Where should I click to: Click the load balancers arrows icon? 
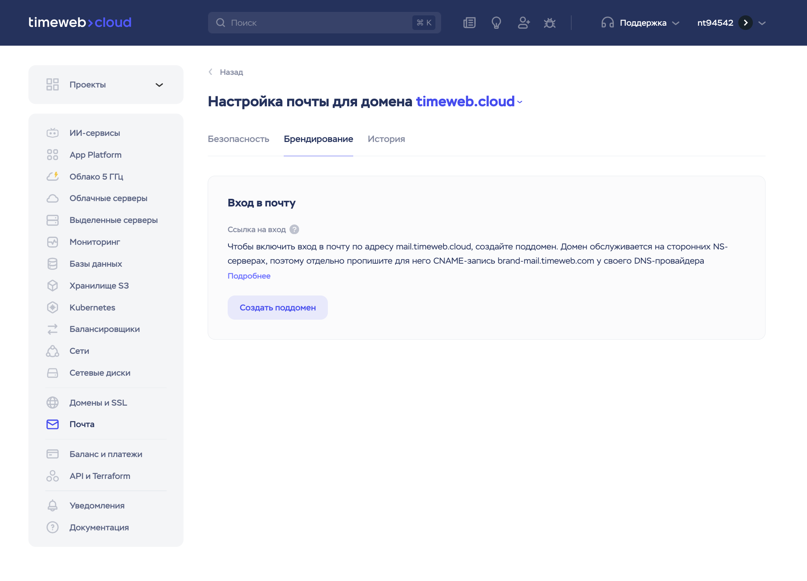53,329
